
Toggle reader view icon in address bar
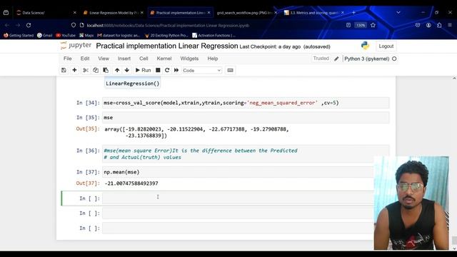click(x=348, y=26)
